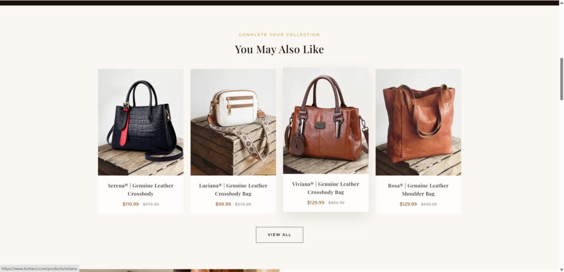Open the Serena black crocodile bag image
The height and width of the screenshot is (272, 564).
[140, 122]
